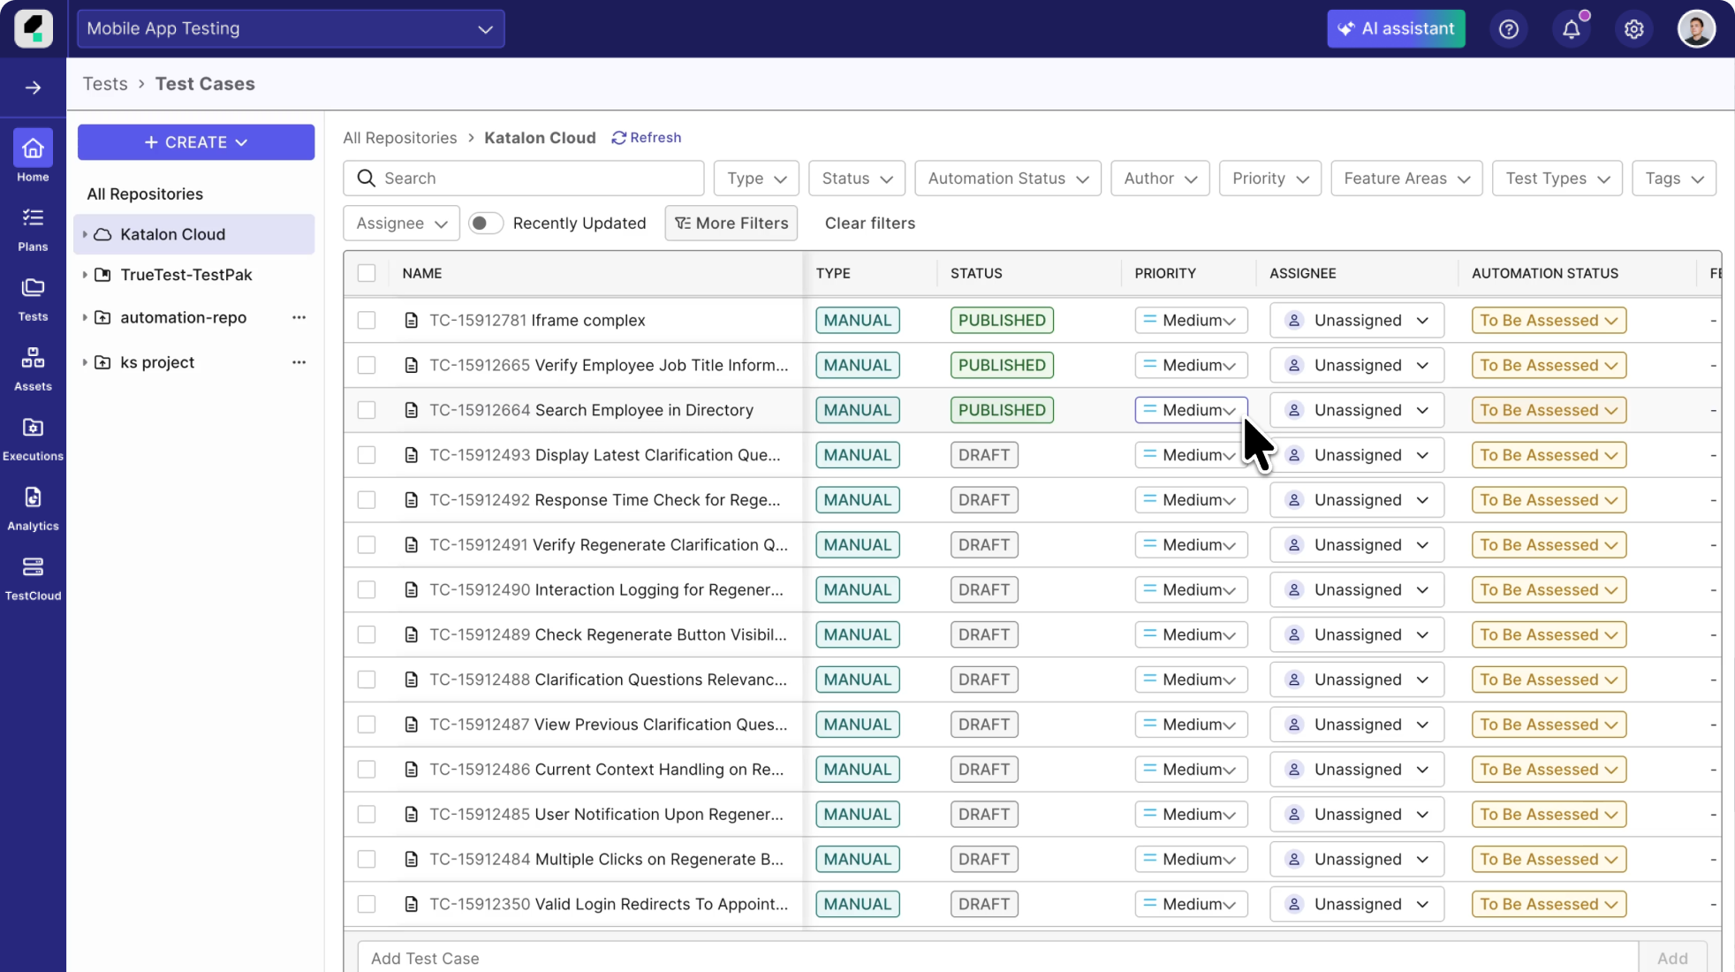Switch to the All Repositories breadcrumb

pyautogui.click(x=399, y=138)
